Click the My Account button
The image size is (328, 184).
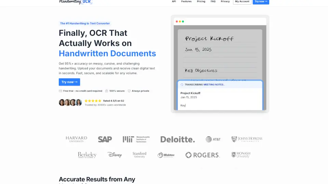(242, 2)
